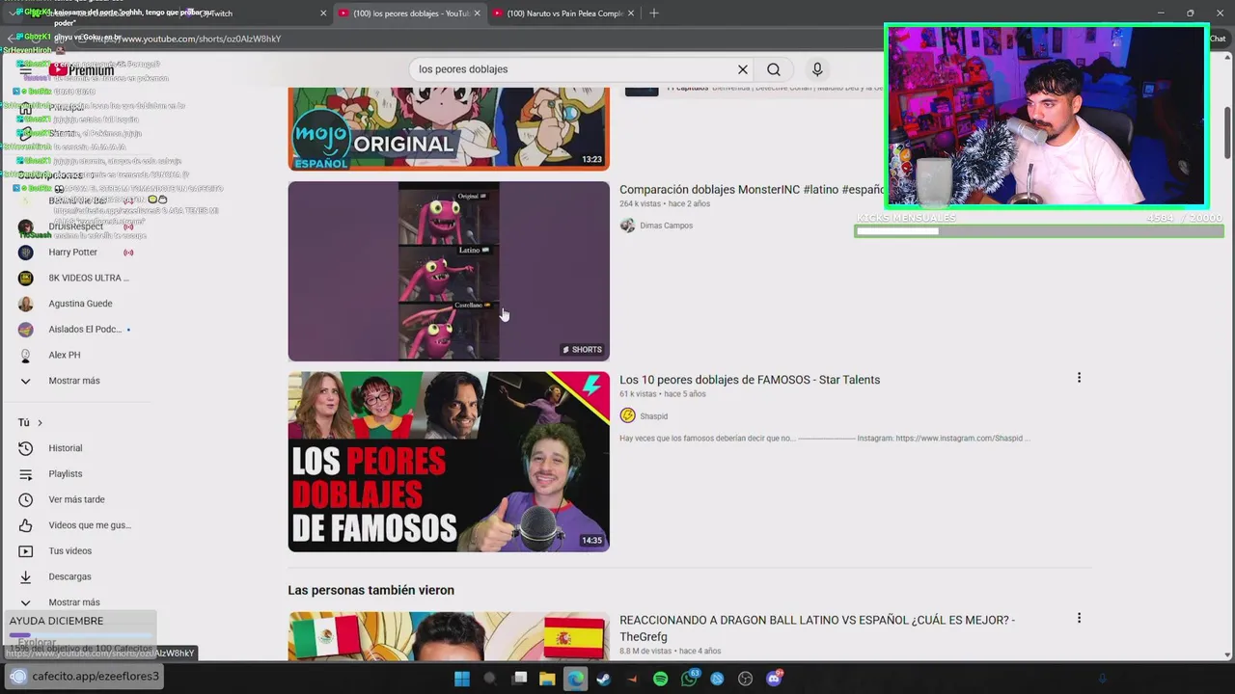
Task: Click the Dimas Campos channel name
Action: tap(666, 226)
